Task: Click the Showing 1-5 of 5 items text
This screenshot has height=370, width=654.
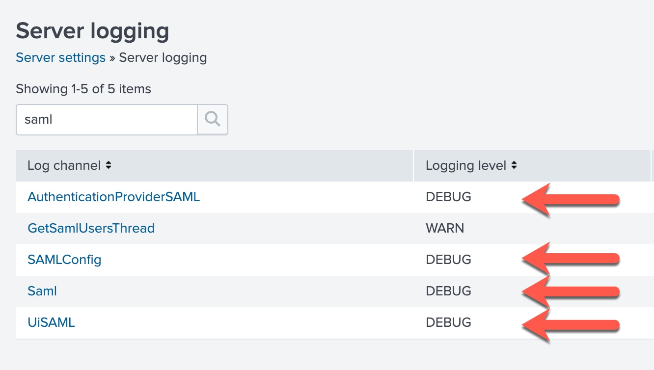Action: tap(83, 89)
